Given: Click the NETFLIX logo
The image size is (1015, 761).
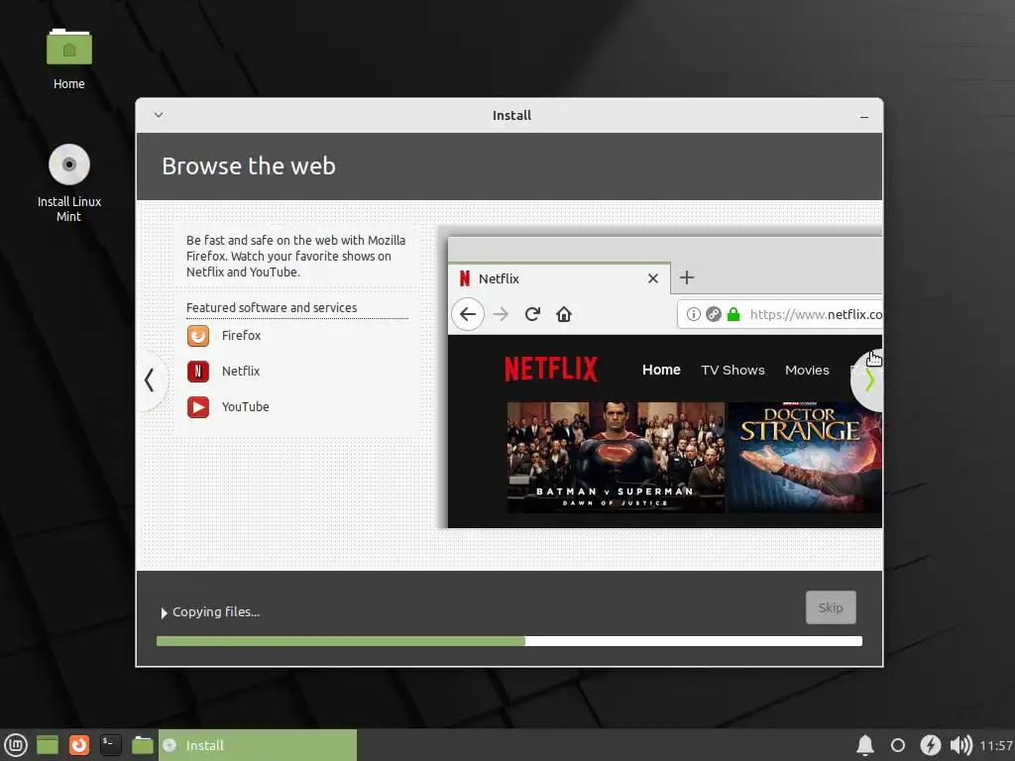Looking at the screenshot, I should pos(551,369).
